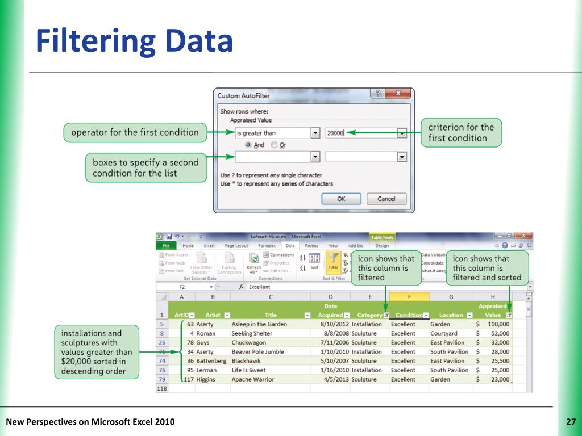Click OK in Custom AutoFilter dialog
Image resolution: width=582 pixels, height=436 pixels.
pos(341,199)
